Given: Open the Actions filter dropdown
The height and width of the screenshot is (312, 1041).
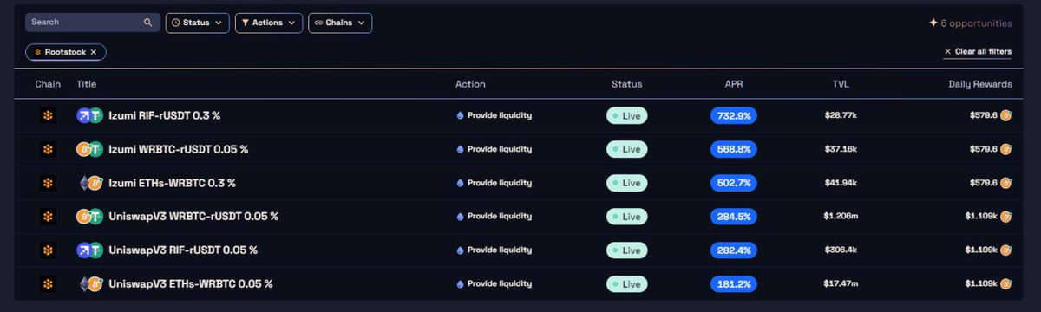Looking at the screenshot, I should click(269, 23).
